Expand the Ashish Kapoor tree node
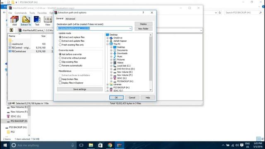 pyautogui.click(x=108, y=41)
